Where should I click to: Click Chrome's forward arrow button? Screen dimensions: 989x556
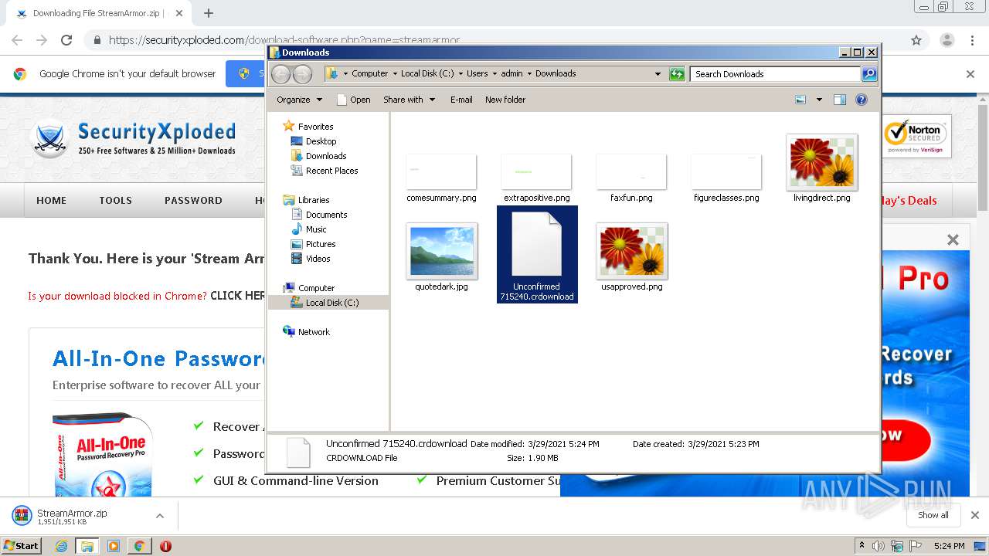pyautogui.click(x=42, y=40)
